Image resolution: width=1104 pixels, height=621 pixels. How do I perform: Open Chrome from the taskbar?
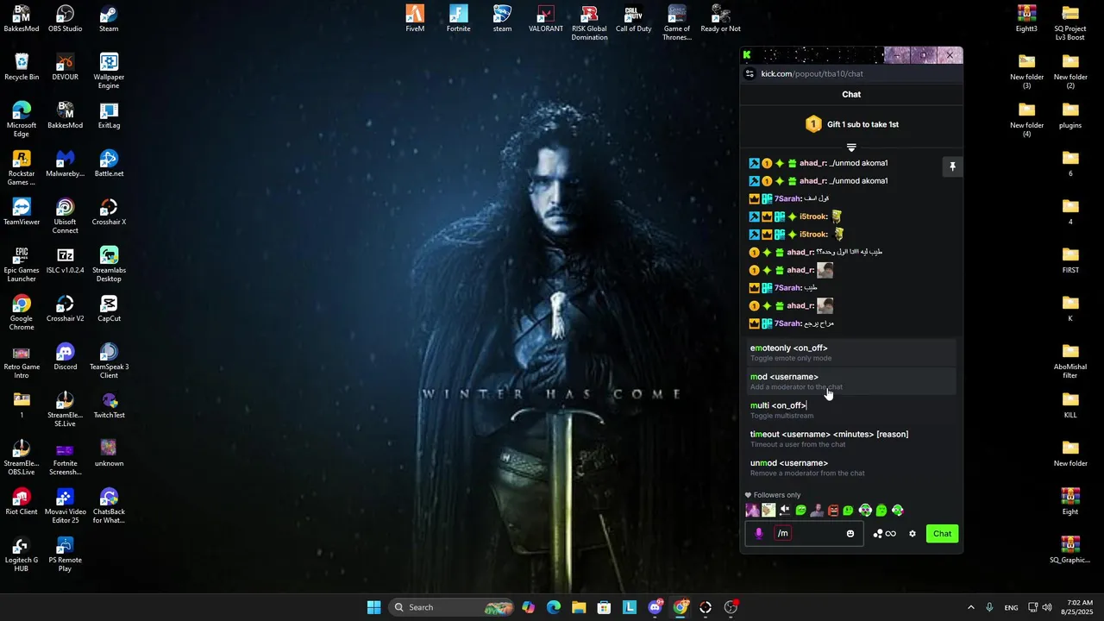pyautogui.click(x=681, y=607)
